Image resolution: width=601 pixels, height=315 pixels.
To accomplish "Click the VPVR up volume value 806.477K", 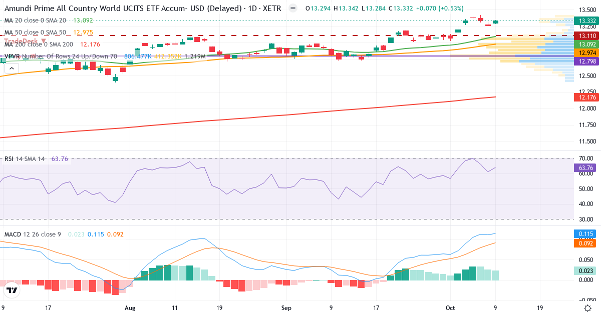I will 137,56.
